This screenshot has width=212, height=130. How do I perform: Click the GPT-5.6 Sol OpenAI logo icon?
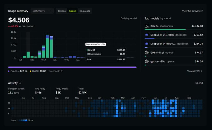tap(147, 53)
